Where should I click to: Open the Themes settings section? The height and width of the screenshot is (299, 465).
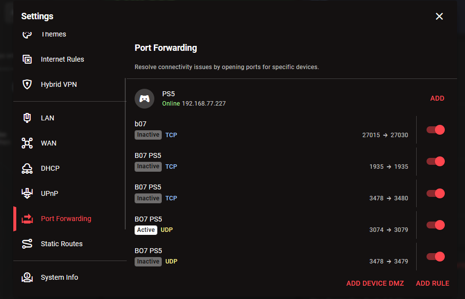point(53,35)
